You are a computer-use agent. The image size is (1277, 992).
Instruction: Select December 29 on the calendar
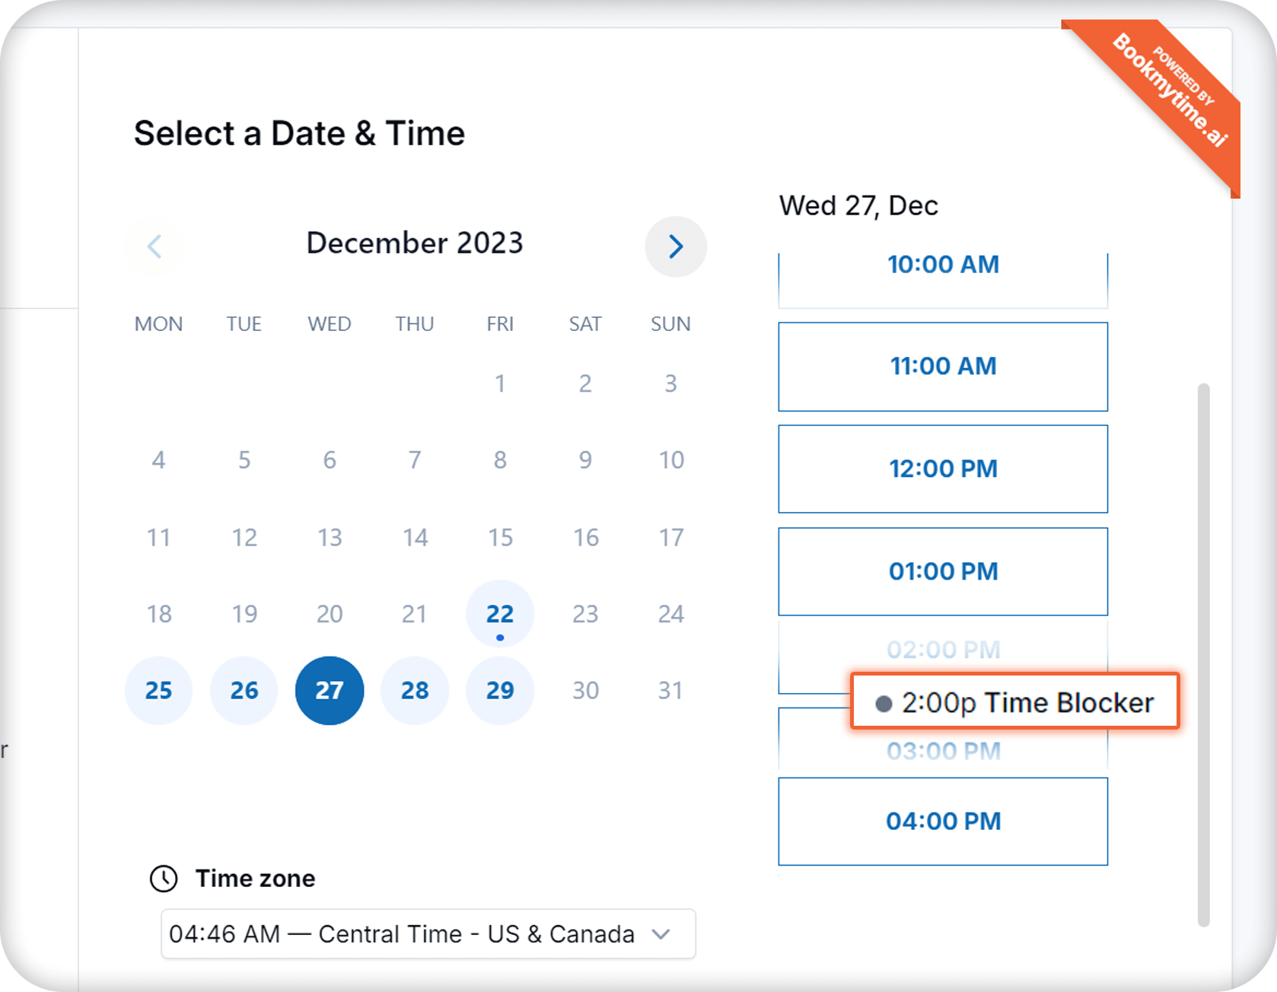pyautogui.click(x=500, y=691)
